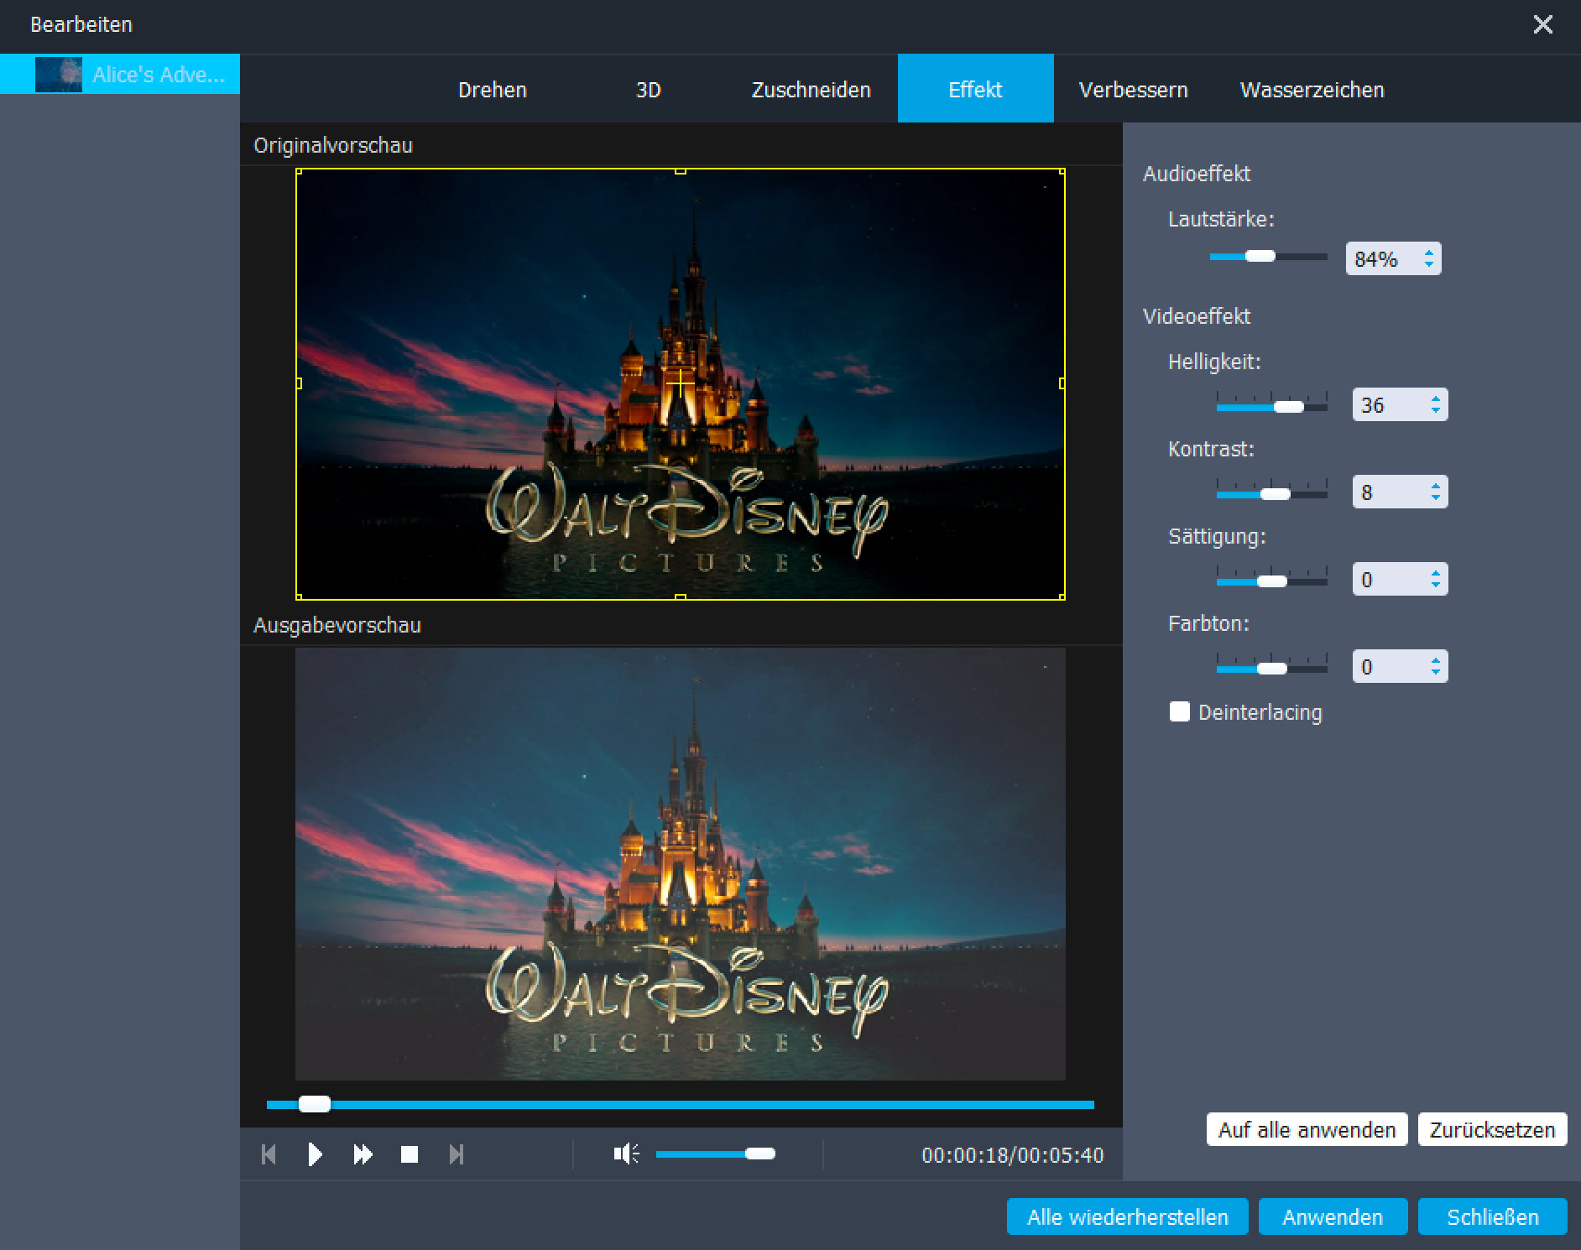
Task: Click Auf alle anwenden button
Action: point(1307,1130)
